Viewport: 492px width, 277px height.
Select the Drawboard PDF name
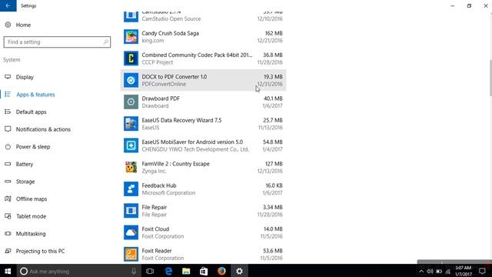[161, 98]
